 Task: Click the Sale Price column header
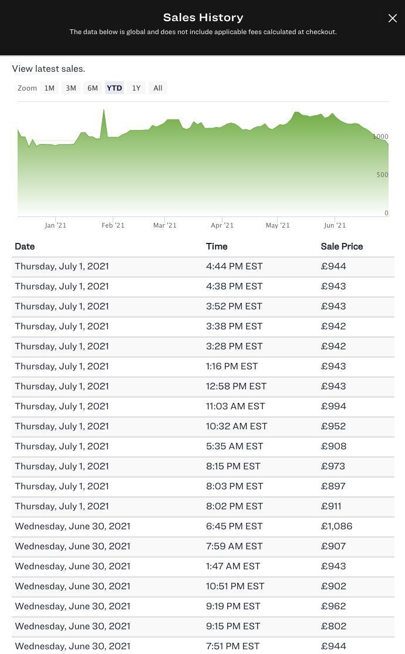click(342, 246)
